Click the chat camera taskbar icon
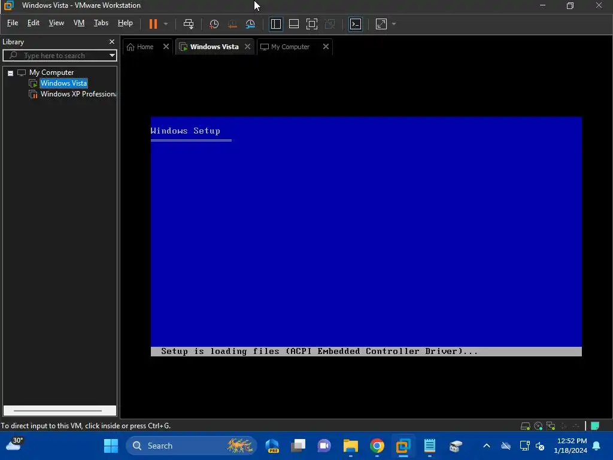Screen dimensions: 613x460 pos(324,446)
